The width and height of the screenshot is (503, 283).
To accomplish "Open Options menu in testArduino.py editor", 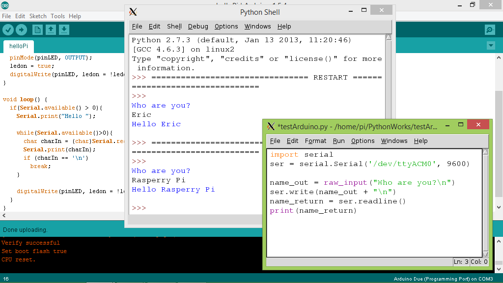I will click(363, 141).
